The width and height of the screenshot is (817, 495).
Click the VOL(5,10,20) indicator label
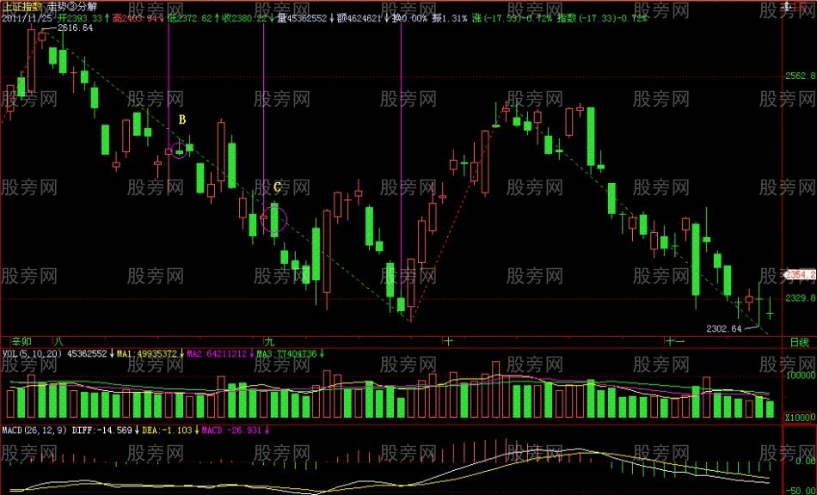32,354
